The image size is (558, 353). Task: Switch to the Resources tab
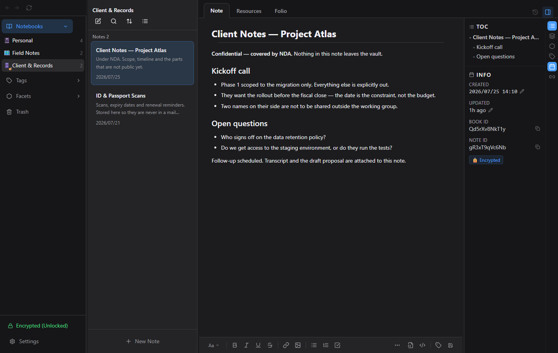[x=249, y=11]
